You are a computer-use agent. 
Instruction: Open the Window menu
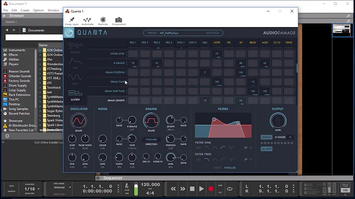pos(53,10)
